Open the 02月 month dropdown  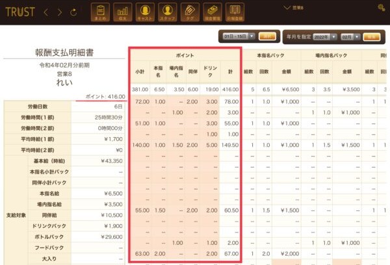click(x=348, y=37)
